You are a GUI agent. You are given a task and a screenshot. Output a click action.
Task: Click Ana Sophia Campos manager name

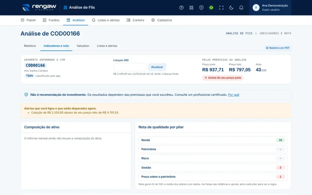click(36, 71)
